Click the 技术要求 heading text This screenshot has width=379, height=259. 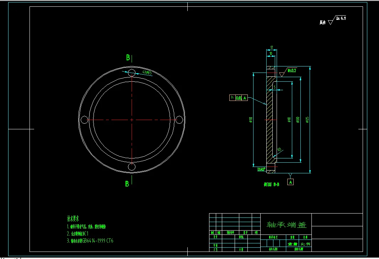click(73, 218)
